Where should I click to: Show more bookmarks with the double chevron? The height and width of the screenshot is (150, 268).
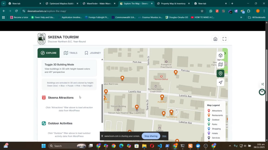coord(241,17)
